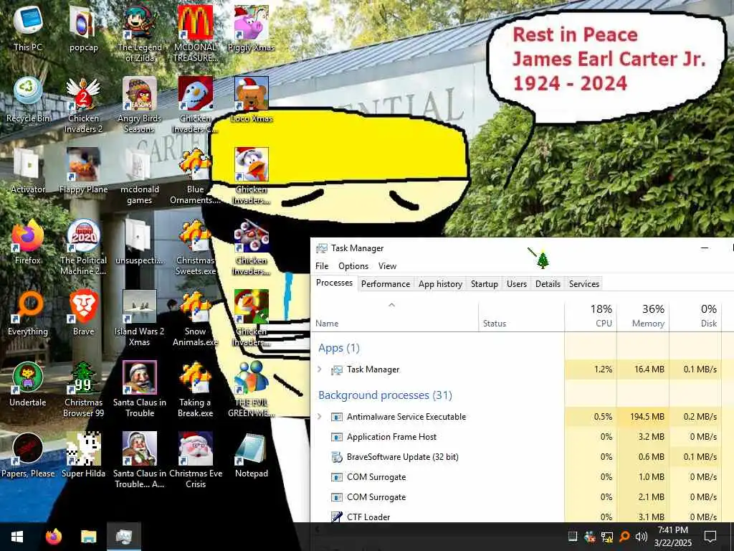Open unsuspecti... folder on the desktop
The height and width of the screenshot is (551, 734).
coord(140,241)
